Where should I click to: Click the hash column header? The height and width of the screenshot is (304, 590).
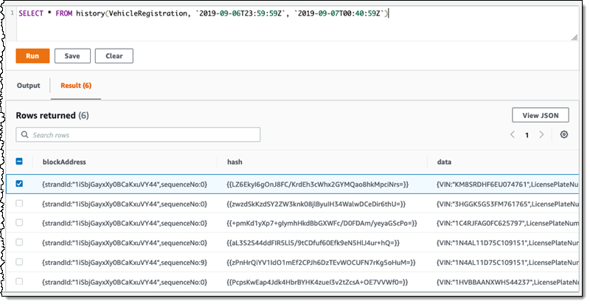click(235, 162)
